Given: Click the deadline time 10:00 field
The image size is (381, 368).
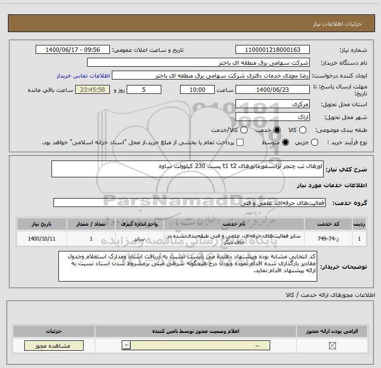Looking at the screenshot, I should pyautogui.click(x=197, y=89).
